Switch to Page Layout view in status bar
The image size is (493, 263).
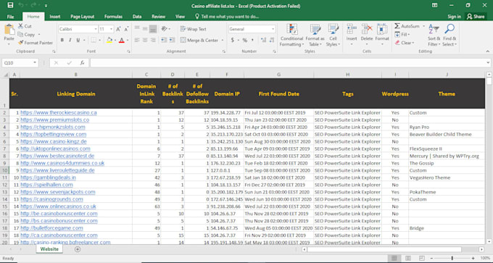[407, 258]
